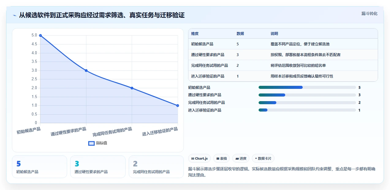Click the chart data point at 5.0
The width and height of the screenshot is (390, 190).
pos(40,36)
